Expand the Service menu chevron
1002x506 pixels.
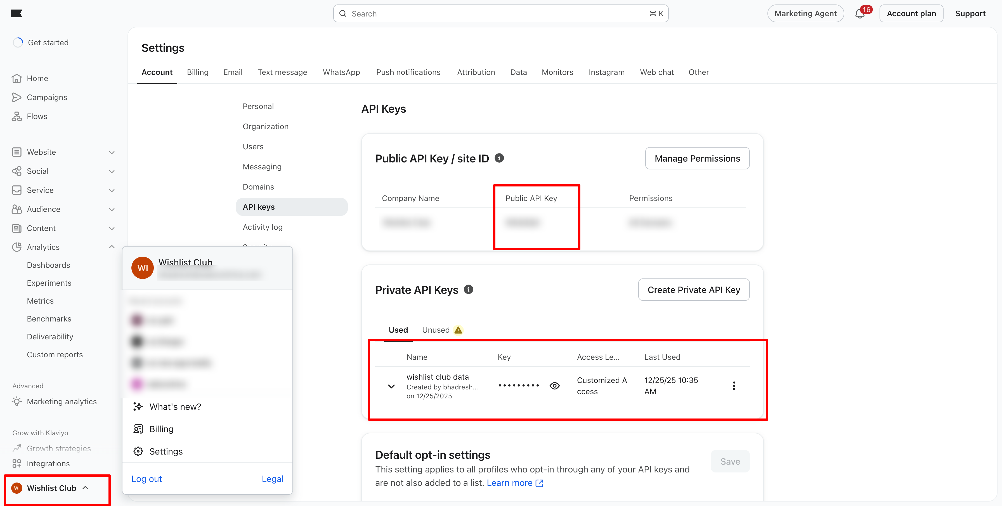tap(112, 191)
